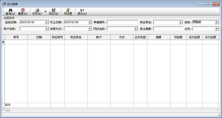Click the 账户 column header
This screenshot has width=222, height=118.
99,37
